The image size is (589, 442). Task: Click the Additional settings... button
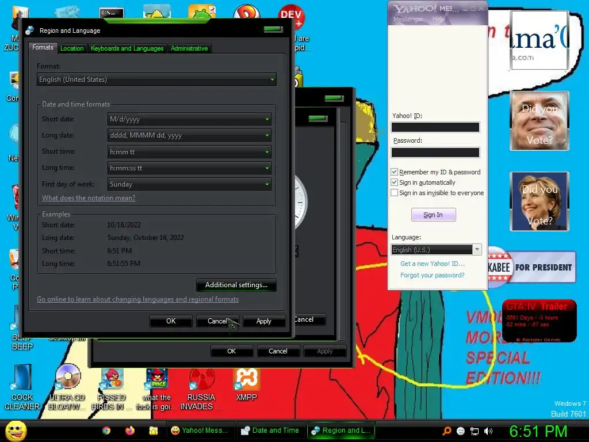(x=236, y=285)
